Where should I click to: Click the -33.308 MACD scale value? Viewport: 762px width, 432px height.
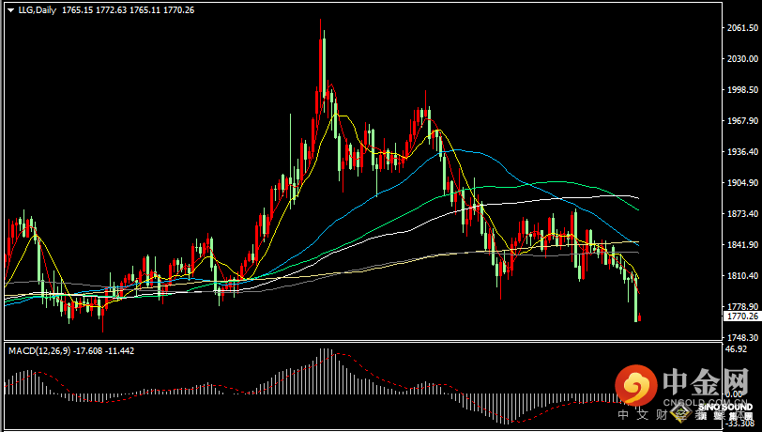(x=739, y=423)
